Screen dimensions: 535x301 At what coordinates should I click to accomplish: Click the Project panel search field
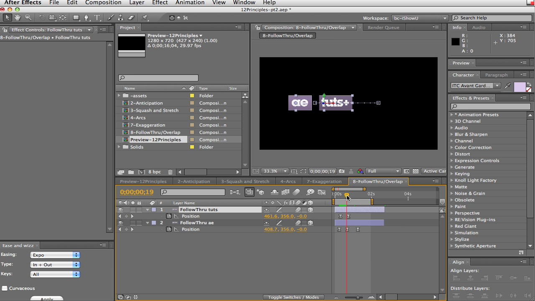point(158,78)
